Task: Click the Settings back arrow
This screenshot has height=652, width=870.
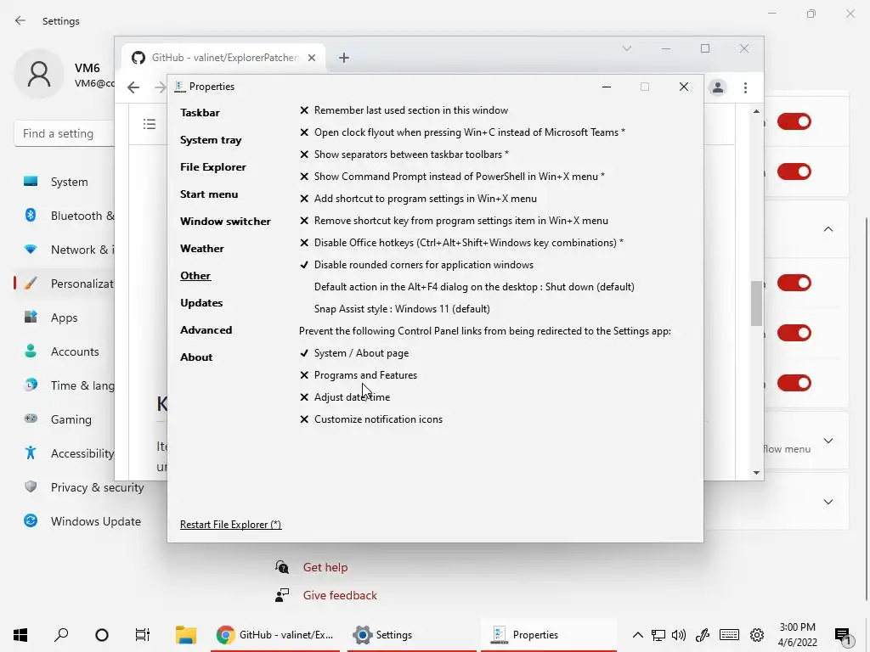Action: (x=20, y=20)
